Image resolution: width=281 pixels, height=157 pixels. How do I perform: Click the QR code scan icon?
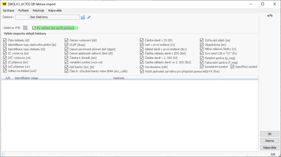tap(25, 28)
